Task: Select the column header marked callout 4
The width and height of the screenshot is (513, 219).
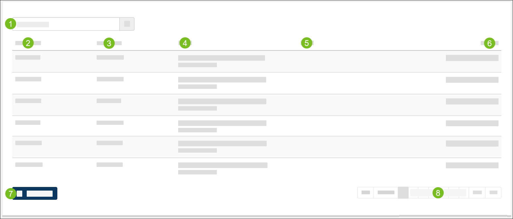Action: click(x=185, y=43)
